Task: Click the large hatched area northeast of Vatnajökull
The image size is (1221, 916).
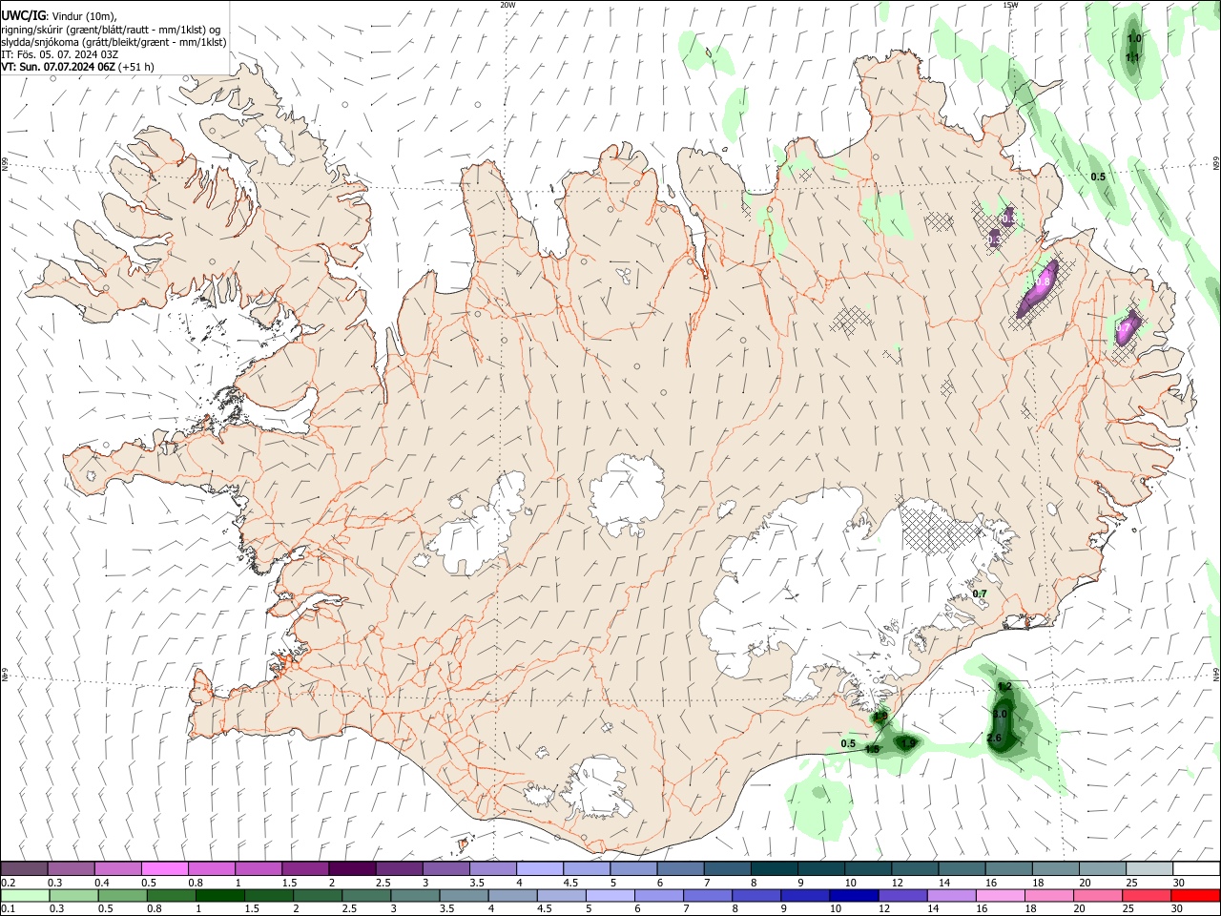Action: [940, 531]
